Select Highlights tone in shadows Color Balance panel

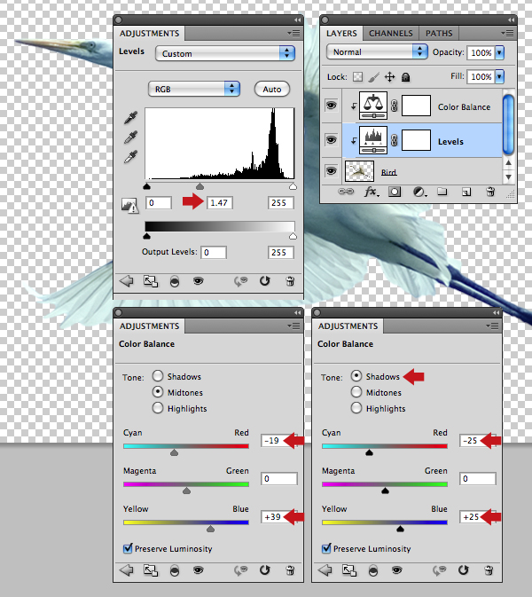tap(356, 408)
